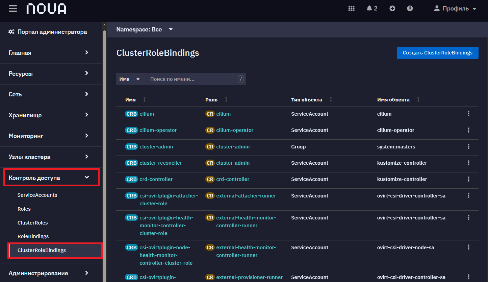Open the Namespace: Все dropdown
The width and height of the screenshot is (488, 282).
145,29
